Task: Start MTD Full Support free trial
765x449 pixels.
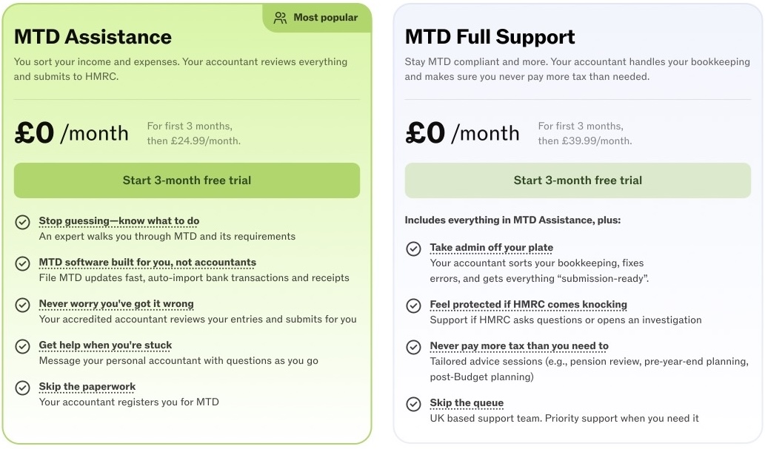Action: pyautogui.click(x=578, y=180)
